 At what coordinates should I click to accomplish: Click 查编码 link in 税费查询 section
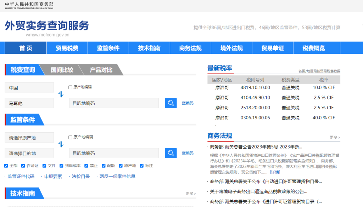(x=188, y=103)
